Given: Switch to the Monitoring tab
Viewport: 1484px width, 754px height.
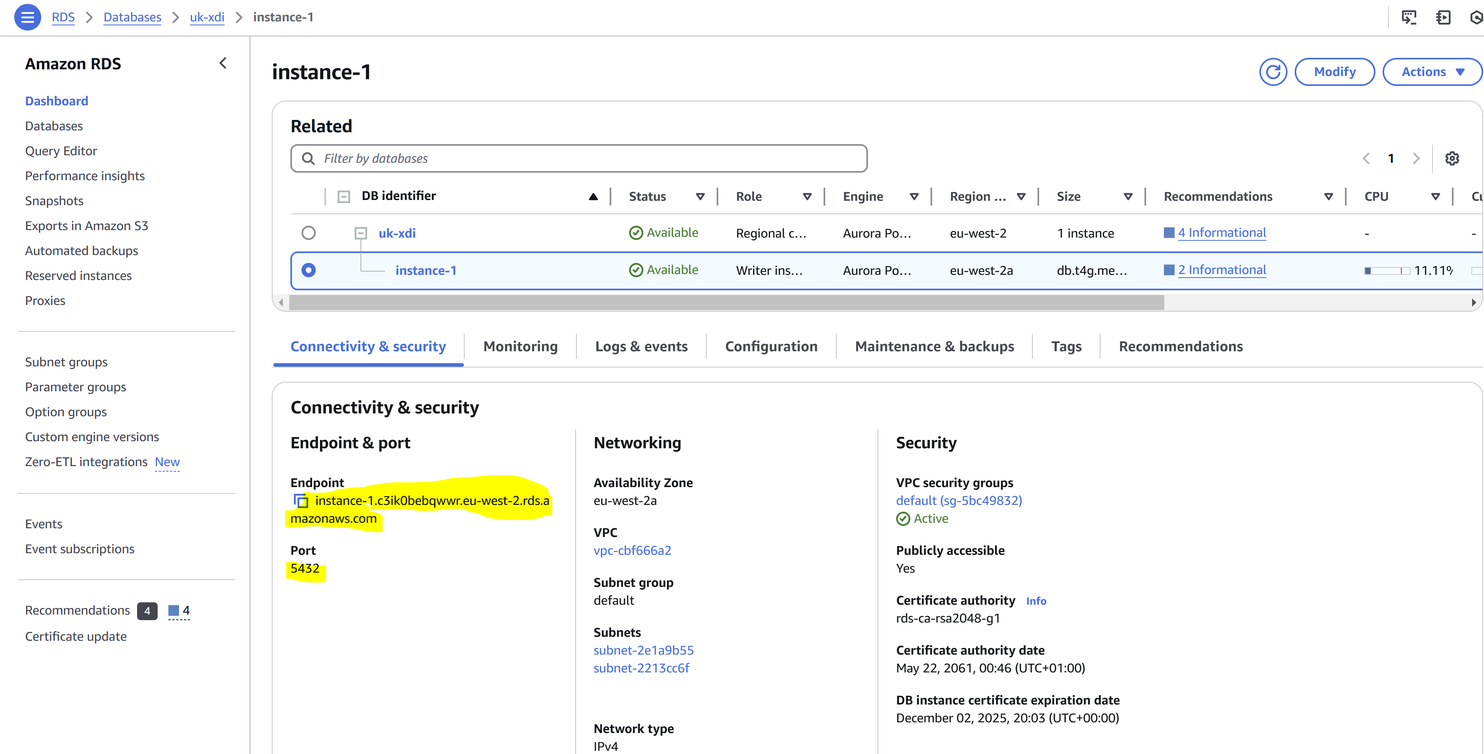Looking at the screenshot, I should [520, 346].
